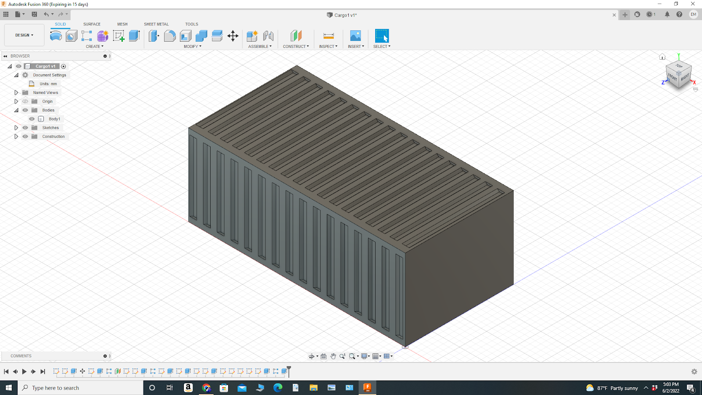Open the Help question mark icon
Image resolution: width=702 pixels, height=395 pixels.
coord(679,14)
